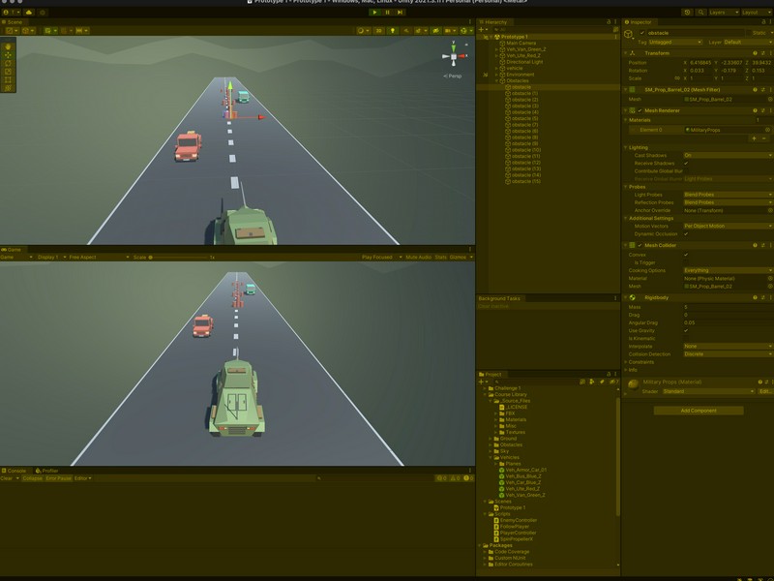Open the Gizmos dropdown in Scene toolbar
Image resolution: width=774 pixels, height=581 pixels.
click(465, 31)
